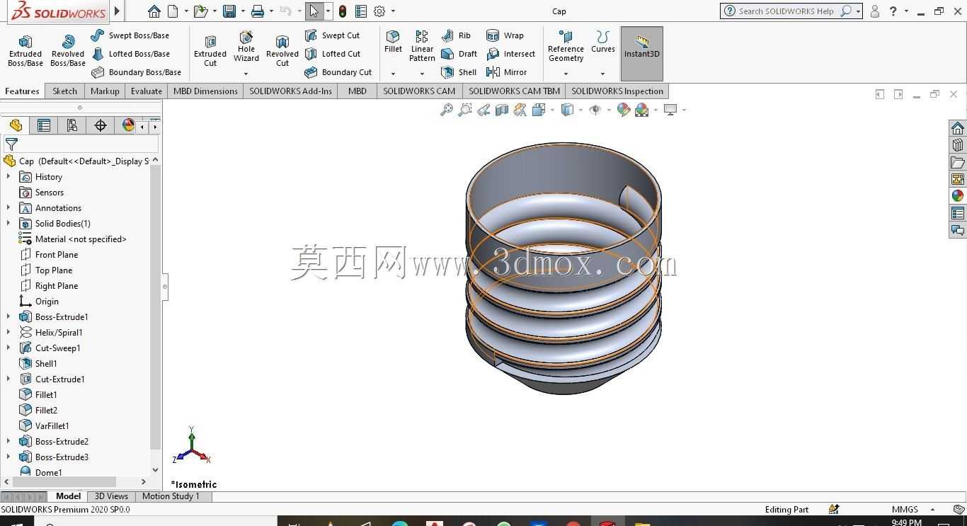Select the Intersect tool
967x526 pixels.
[x=510, y=54]
